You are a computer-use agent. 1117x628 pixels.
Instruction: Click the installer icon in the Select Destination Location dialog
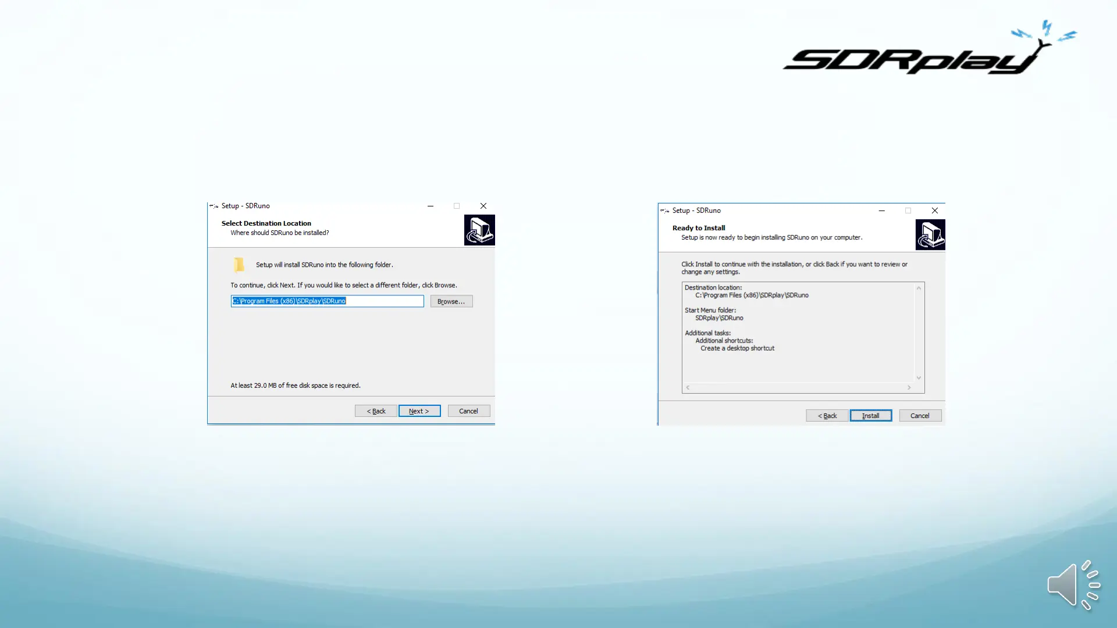[x=479, y=230]
